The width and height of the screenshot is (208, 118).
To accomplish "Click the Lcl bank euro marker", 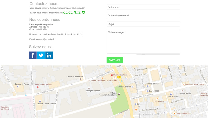I will tap(135, 104).
